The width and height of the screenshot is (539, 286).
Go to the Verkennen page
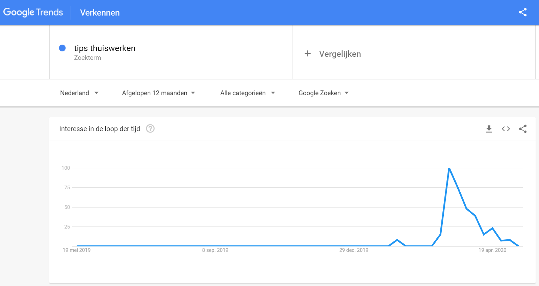[100, 13]
